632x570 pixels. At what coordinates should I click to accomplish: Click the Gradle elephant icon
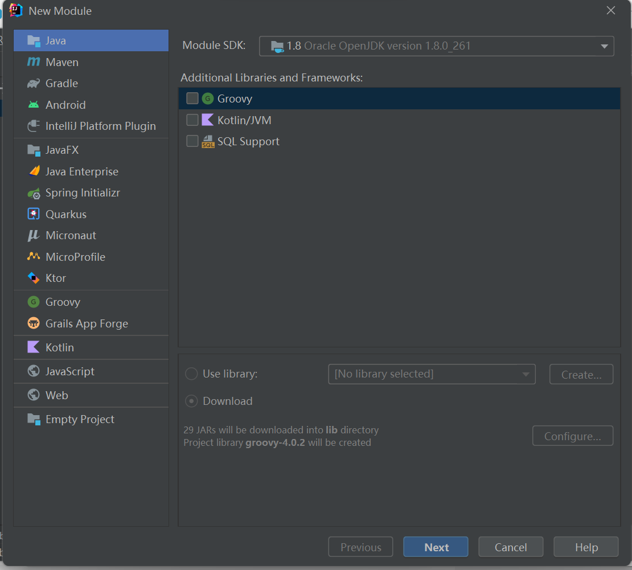coord(34,83)
